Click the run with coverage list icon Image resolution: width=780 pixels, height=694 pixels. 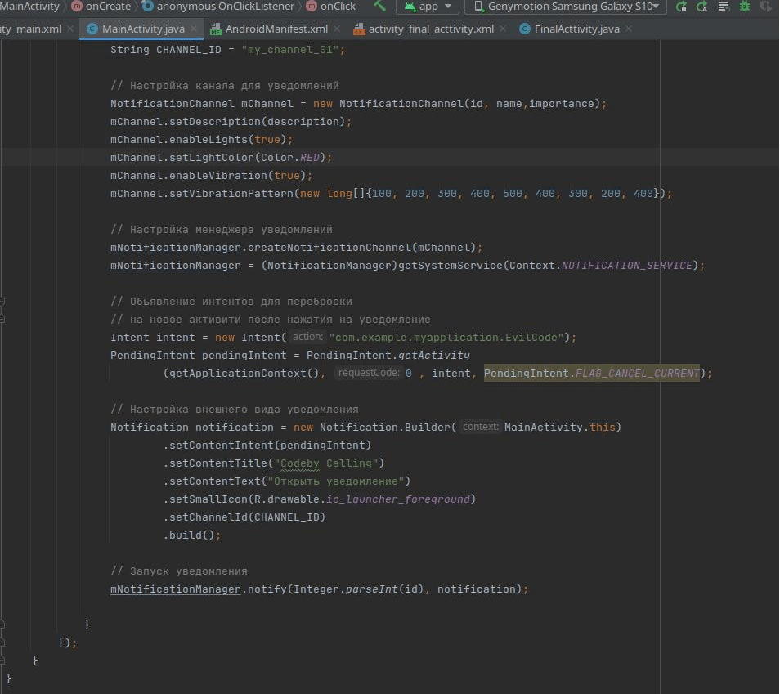click(x=723, y=7)
